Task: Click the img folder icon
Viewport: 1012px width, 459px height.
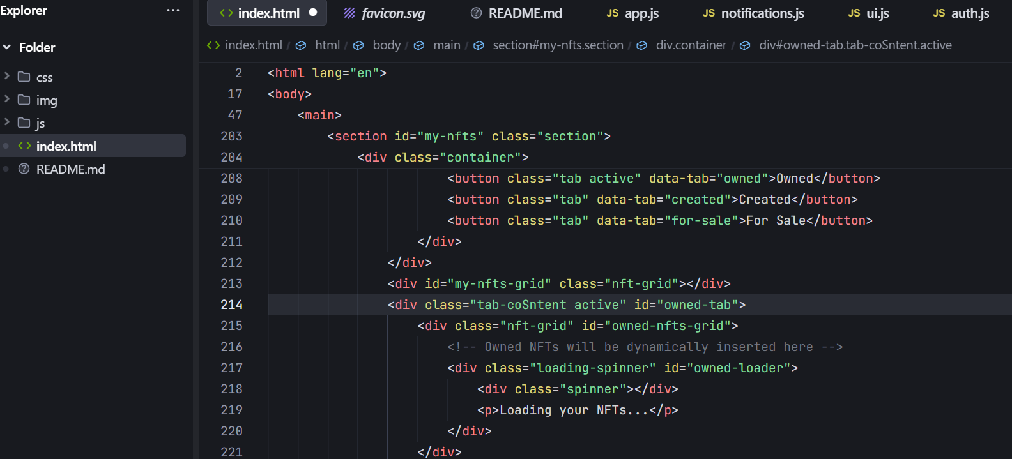Action: pyautogui.click(x=24, y=100)
